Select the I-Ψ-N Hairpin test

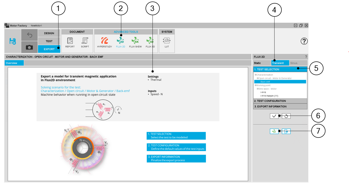click(269, 96)
